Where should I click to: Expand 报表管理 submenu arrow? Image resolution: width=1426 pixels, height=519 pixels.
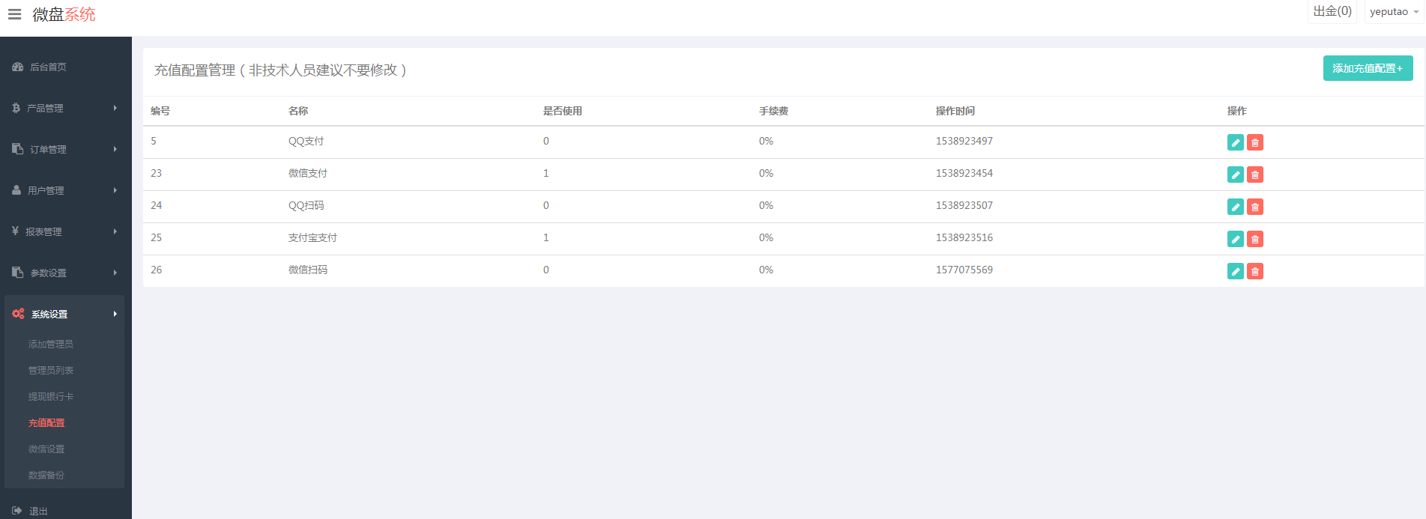click(115, 231)
